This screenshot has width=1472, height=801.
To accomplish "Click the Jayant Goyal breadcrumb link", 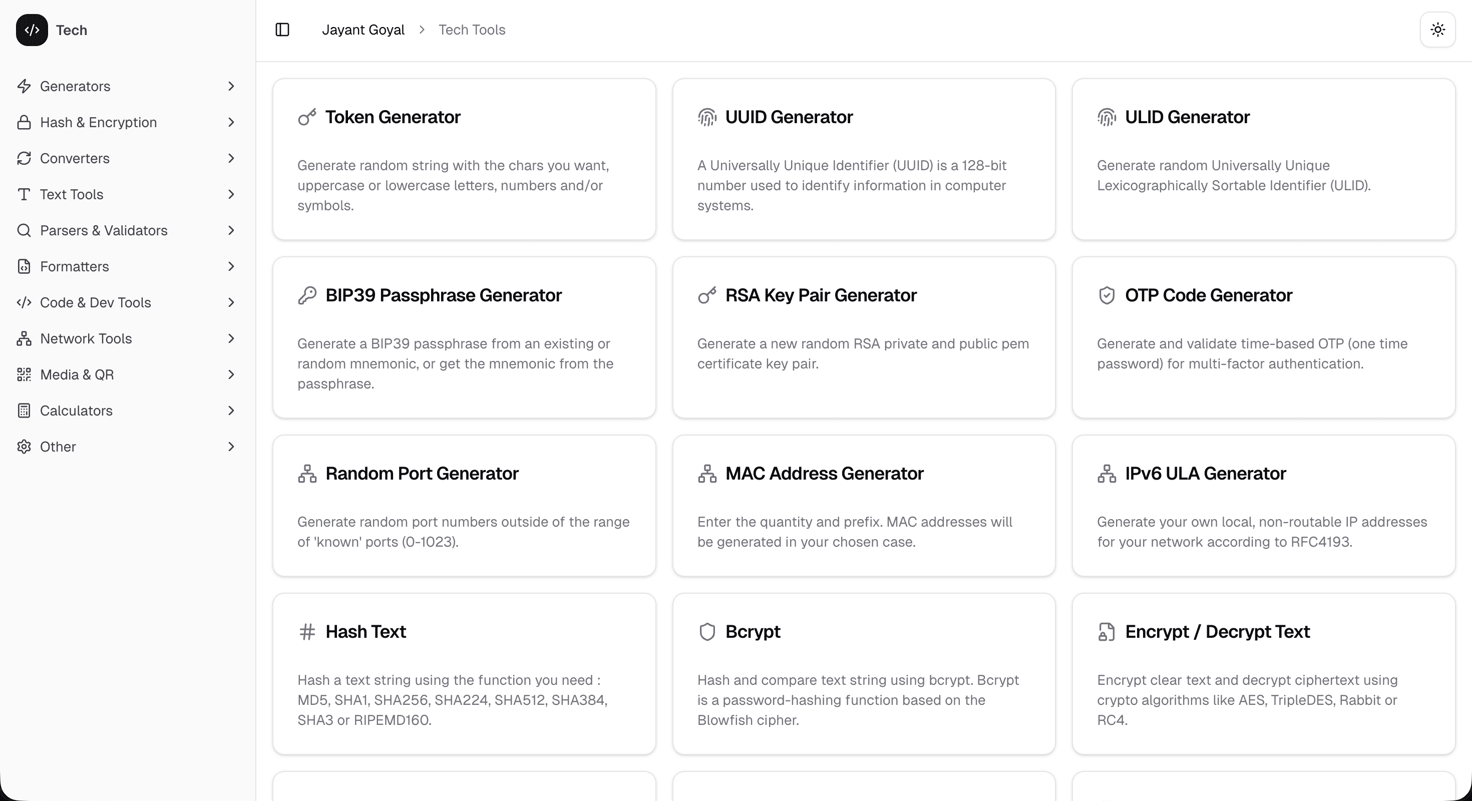I will [x=363, y=30].
